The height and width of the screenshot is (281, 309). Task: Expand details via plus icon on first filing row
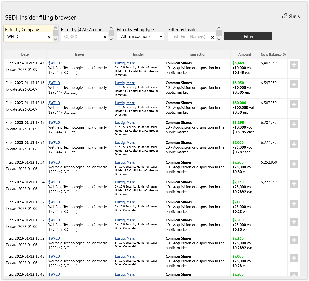click(x=294, y=65)
